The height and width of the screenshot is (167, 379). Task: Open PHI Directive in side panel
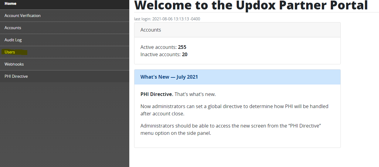[65, 76]
